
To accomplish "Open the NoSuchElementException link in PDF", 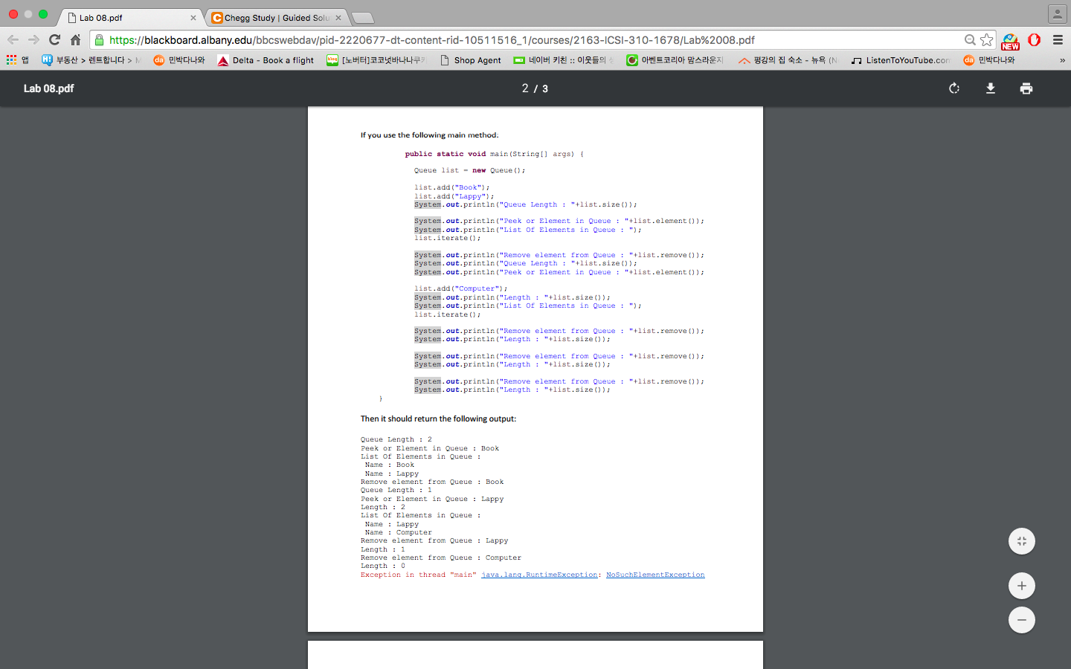I will 654,574.
